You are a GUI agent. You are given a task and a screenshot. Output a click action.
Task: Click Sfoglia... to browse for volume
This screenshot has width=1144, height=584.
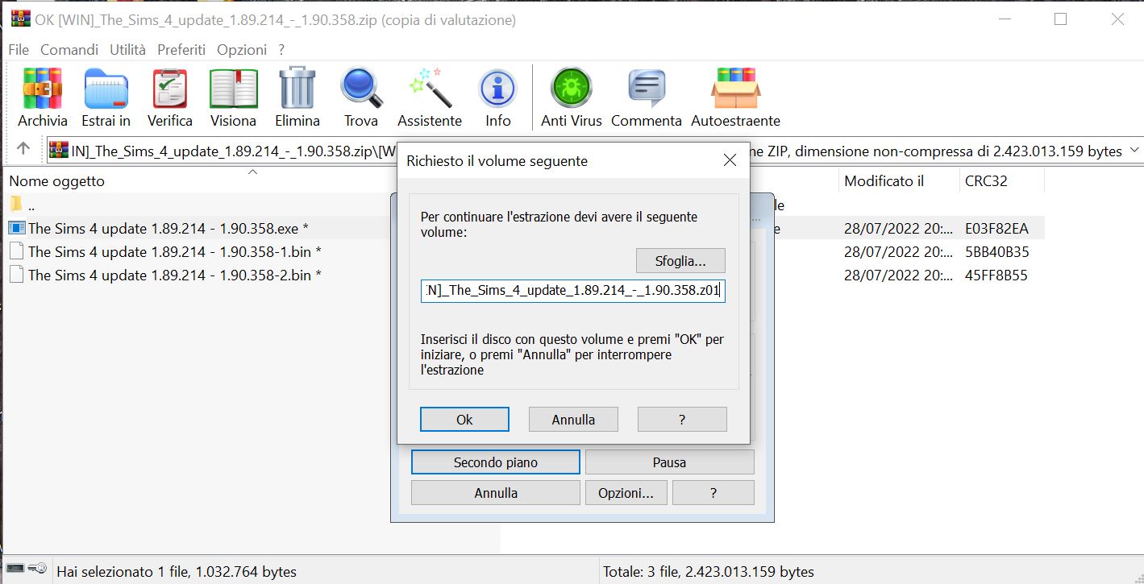(680, 261)
